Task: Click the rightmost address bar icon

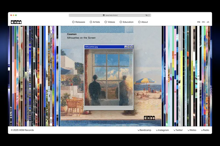Action: point(149,15)
